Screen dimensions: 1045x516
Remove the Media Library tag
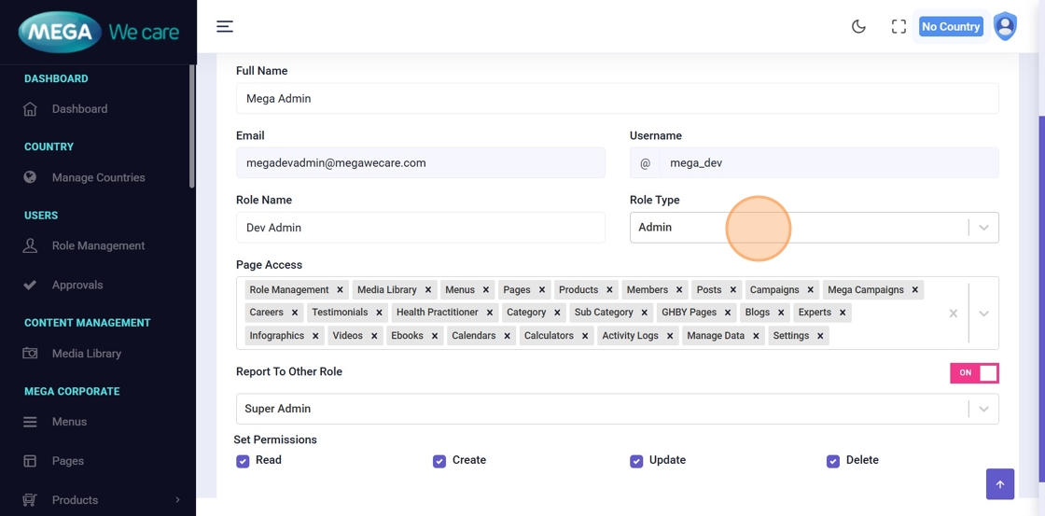428,290
